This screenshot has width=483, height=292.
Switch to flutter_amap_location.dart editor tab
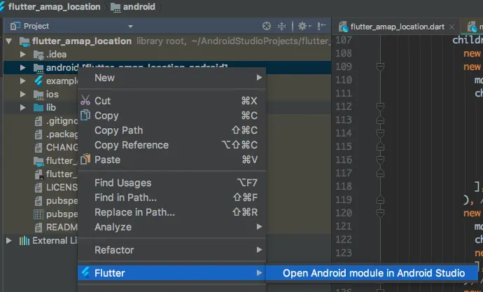pos(398,27)
